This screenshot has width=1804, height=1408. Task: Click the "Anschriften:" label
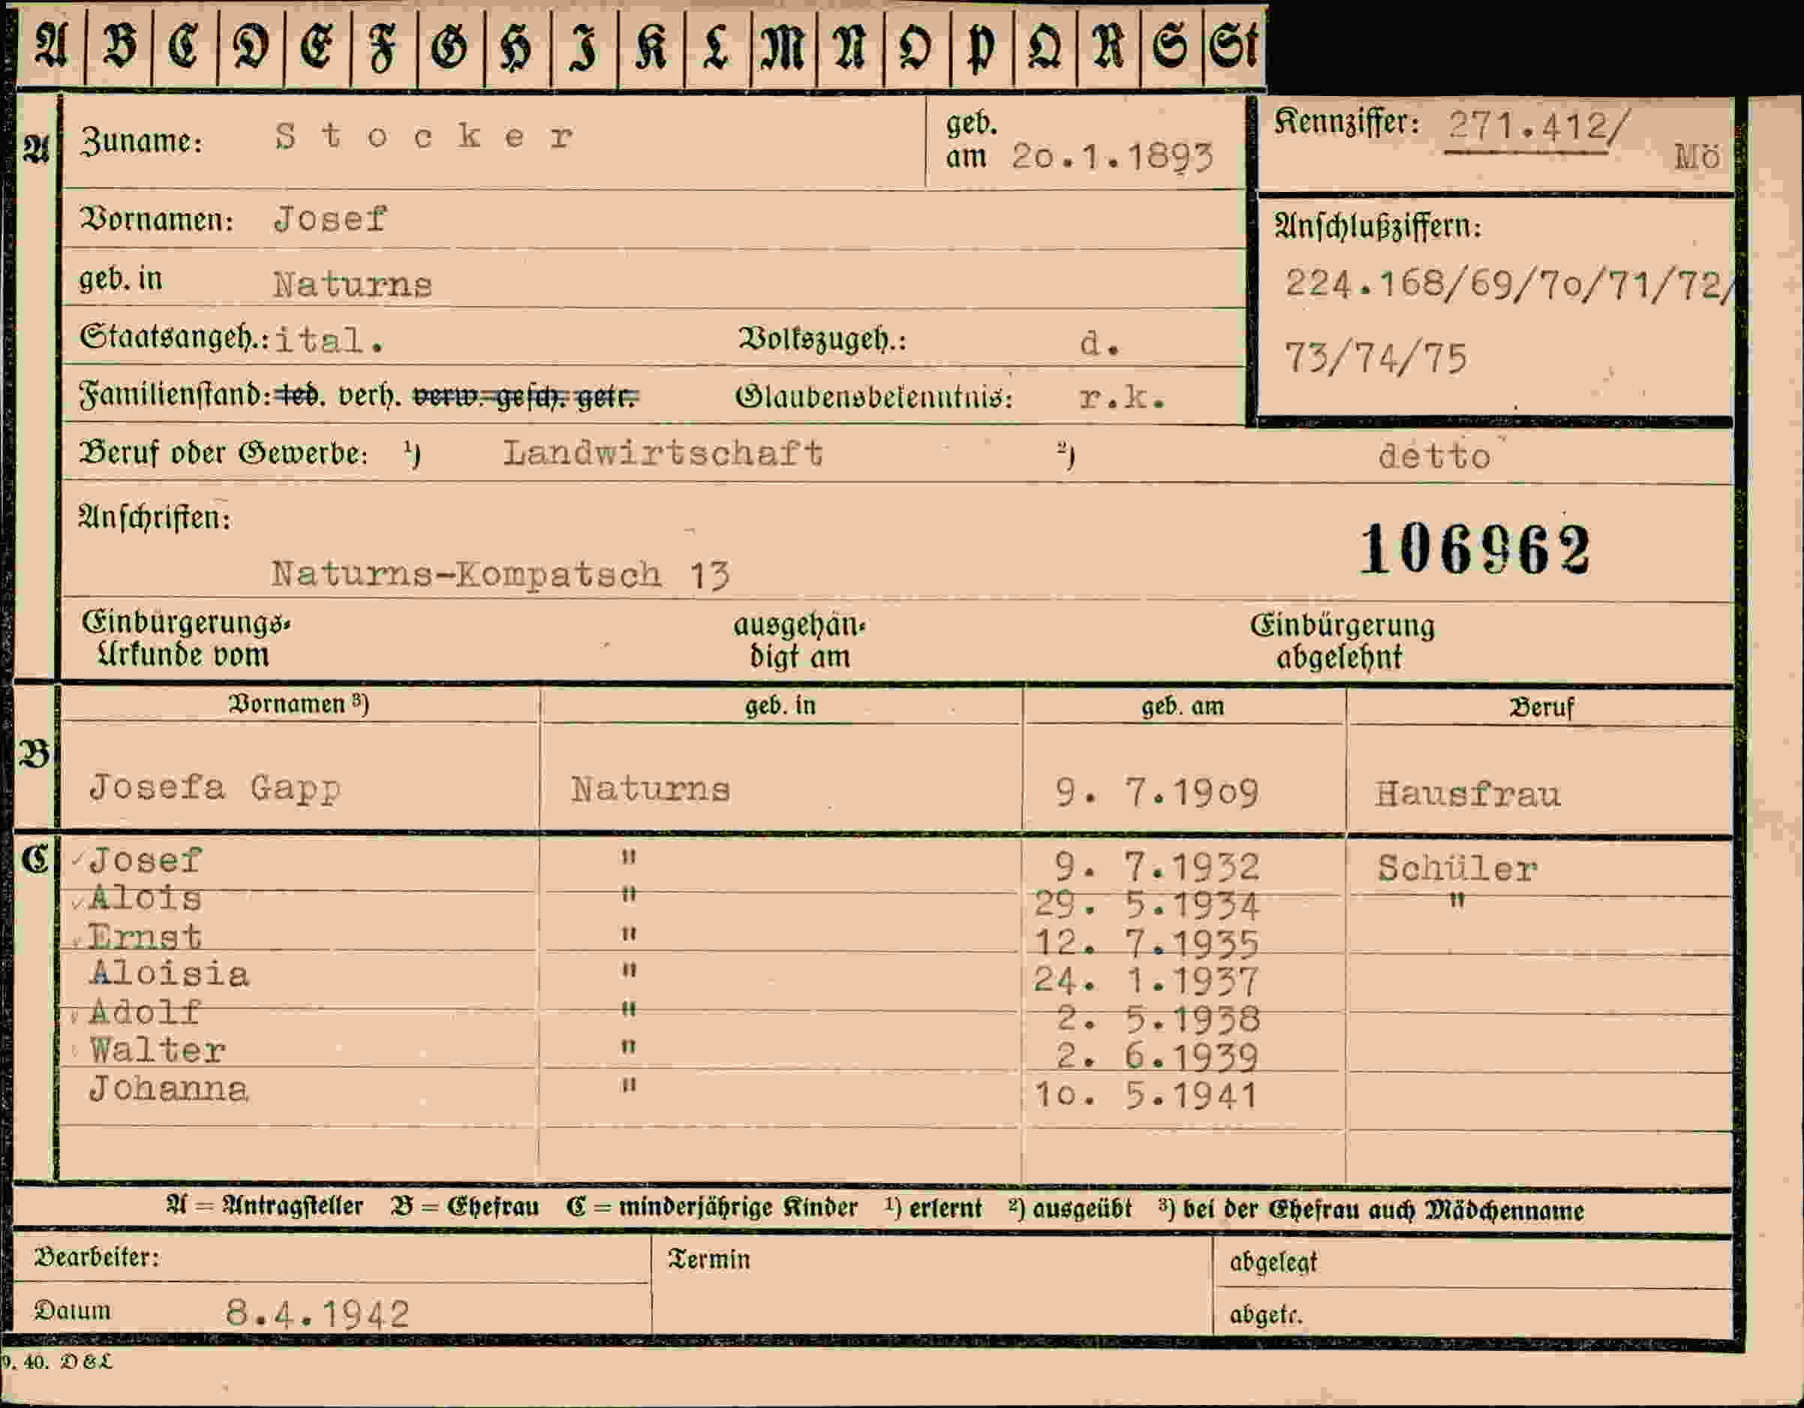click(155, 518)
